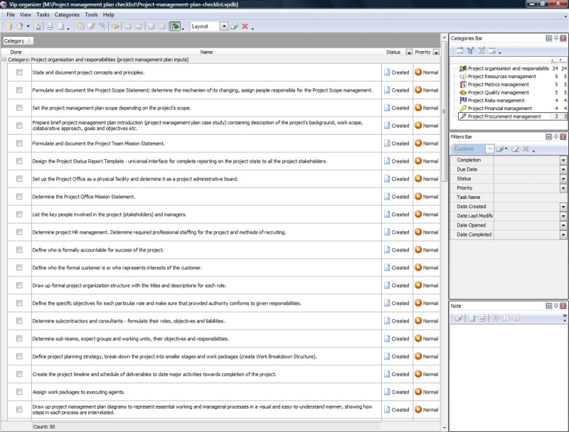Open the Layout dropdown in the toolbar
The height and width of the screenshot is (432, 569).
pos(224,26)
